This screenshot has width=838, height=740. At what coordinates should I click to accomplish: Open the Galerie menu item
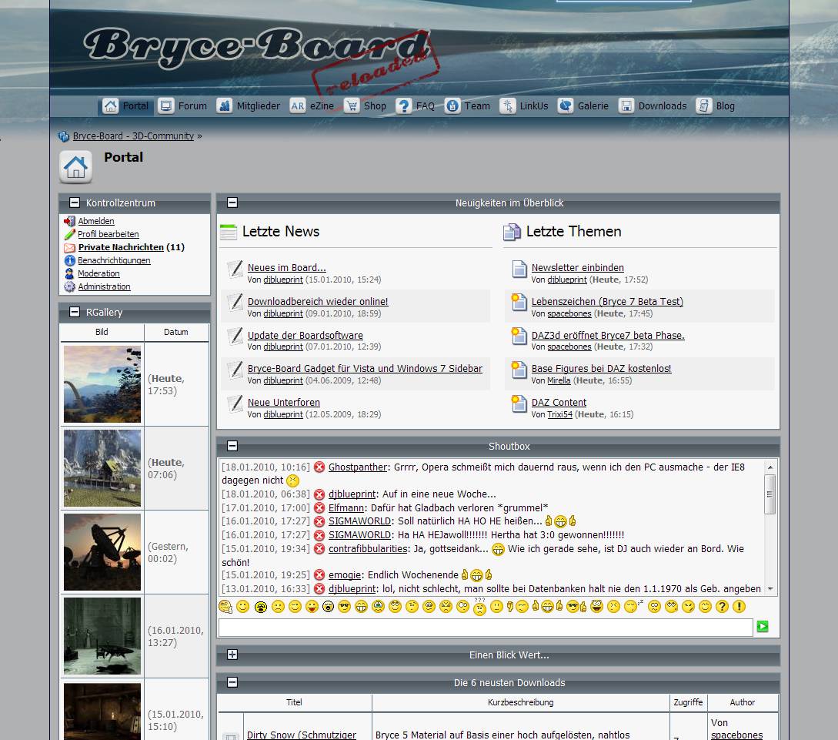593,105
